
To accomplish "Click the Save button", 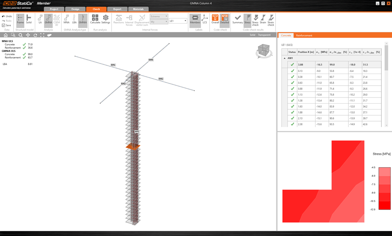I will pyautogui.click(x=6, y=25).
